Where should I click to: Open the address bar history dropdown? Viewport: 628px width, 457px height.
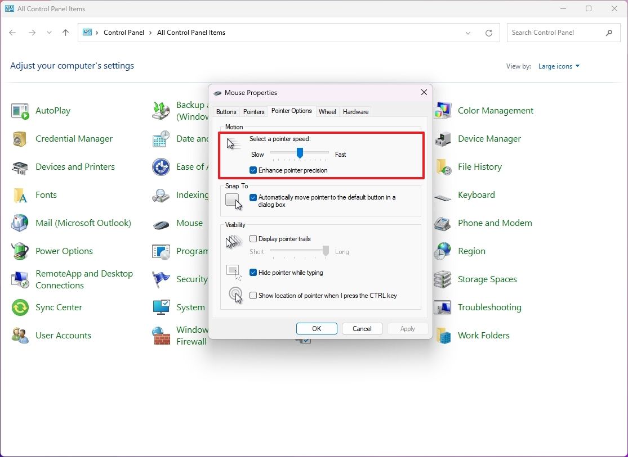(467, 33)
